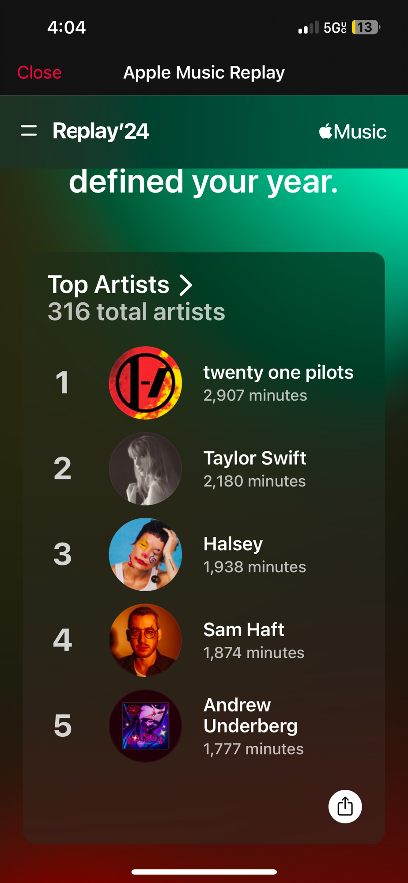
Task: Open Taylor Swift's artist photo
Action: click(145, 468)
